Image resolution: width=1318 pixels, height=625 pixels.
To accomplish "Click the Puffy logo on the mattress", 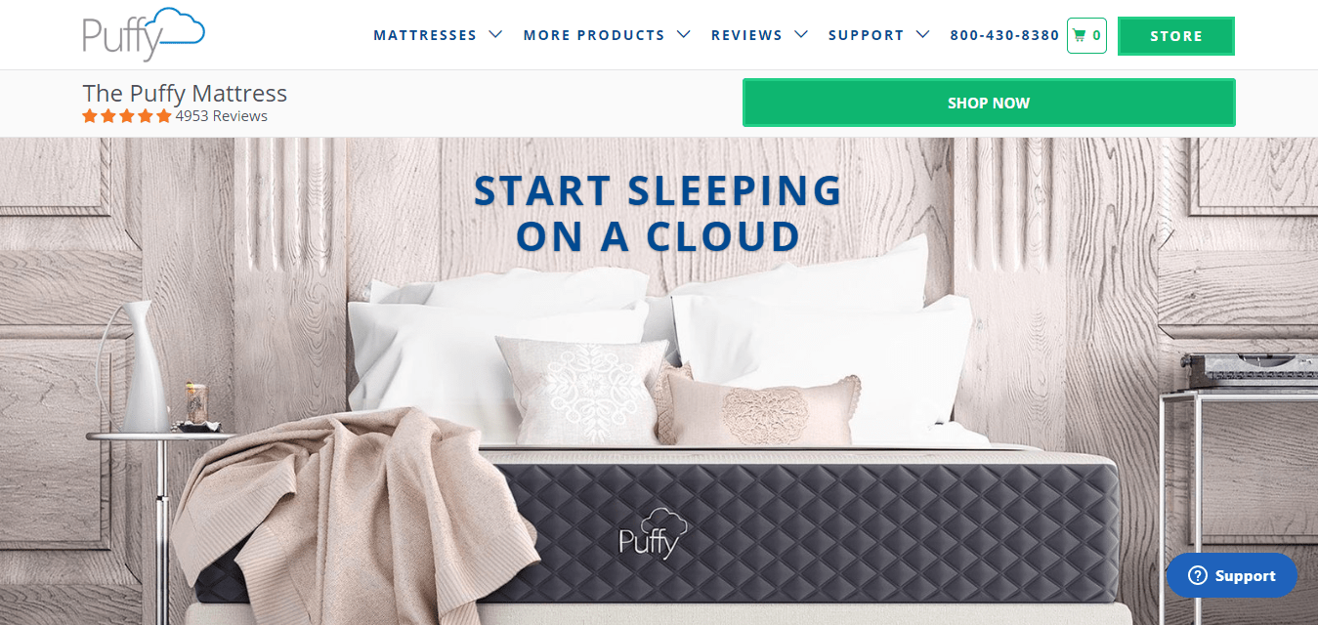I will point(653,533).
